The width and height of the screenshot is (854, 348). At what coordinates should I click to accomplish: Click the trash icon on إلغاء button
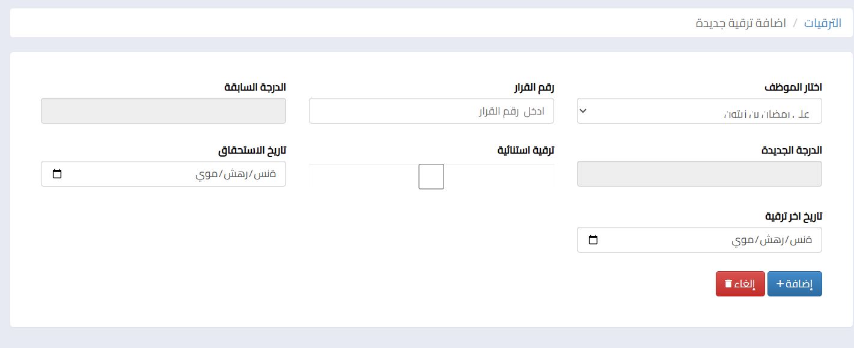pyautogui.click(x=728, y=284)
